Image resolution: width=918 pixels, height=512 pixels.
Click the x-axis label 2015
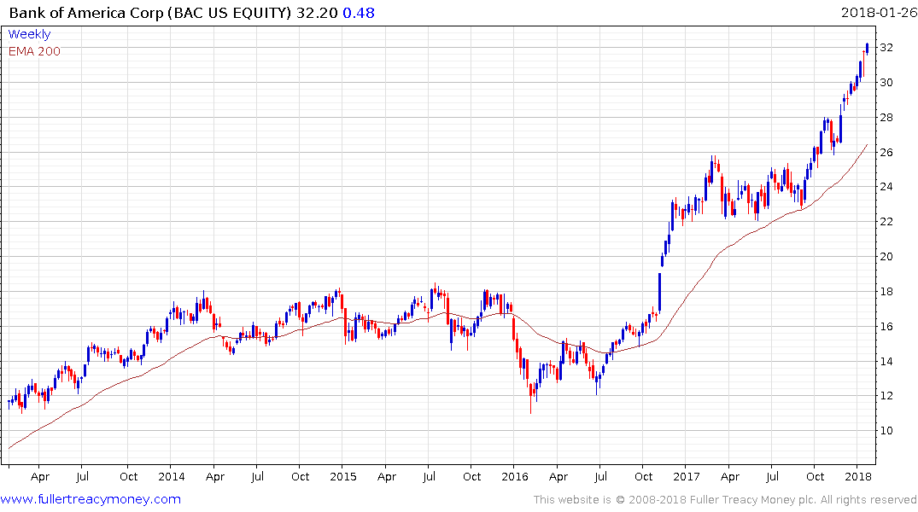point(343,476)
